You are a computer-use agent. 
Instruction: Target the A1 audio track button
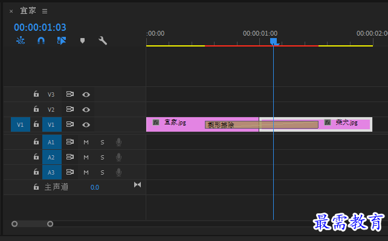[52, 142]
